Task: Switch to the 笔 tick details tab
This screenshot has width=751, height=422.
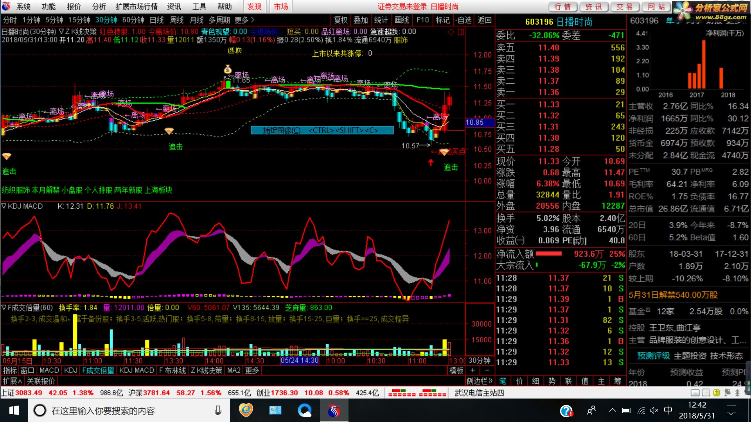Action: pyautogui.click(x=503, y=381)
